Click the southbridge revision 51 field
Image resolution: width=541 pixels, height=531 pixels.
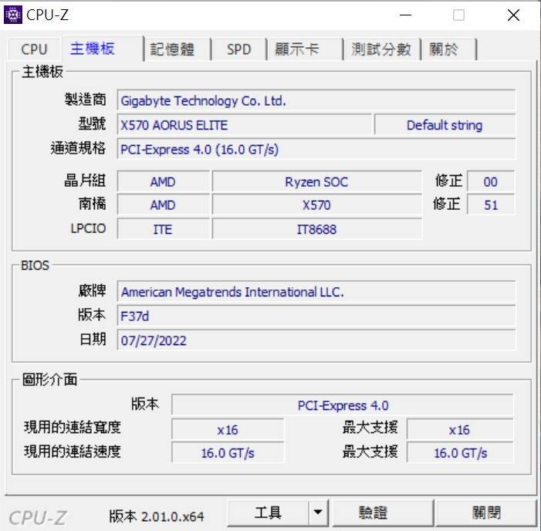pyautogui.click(x=491, y=205)
